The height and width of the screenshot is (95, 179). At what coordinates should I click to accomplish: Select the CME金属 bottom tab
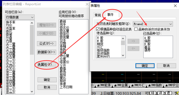click(x=121, y=85)
